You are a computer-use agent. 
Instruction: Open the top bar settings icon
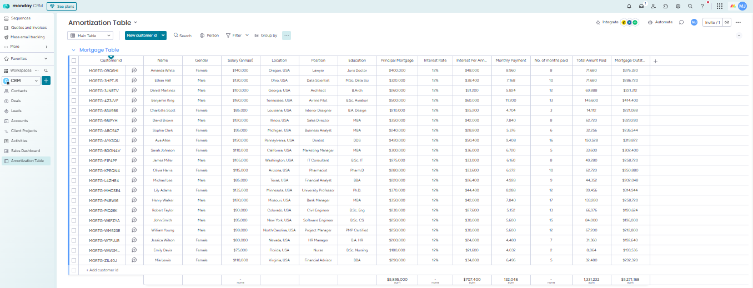pos(678,6)
